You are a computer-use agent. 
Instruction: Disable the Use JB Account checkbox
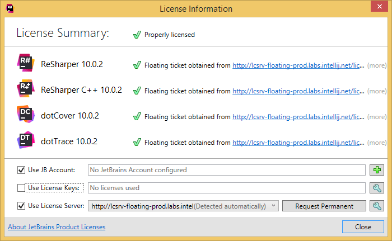click(x=21, y=170)
